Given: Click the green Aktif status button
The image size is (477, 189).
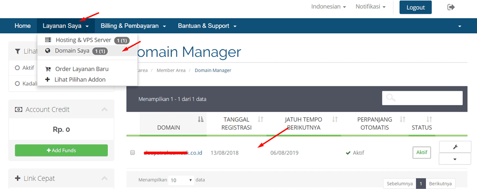Looking at the screenshot, I should (422, 152).
